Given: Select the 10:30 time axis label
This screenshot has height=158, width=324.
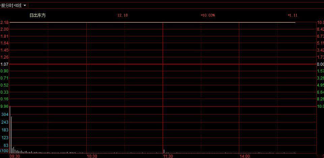Looking at the screenshot, I should pos(92,156).
